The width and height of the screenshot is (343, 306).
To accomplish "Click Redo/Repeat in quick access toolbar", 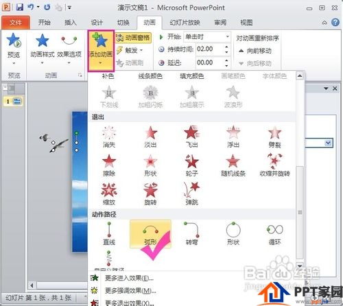I will 47,8.
